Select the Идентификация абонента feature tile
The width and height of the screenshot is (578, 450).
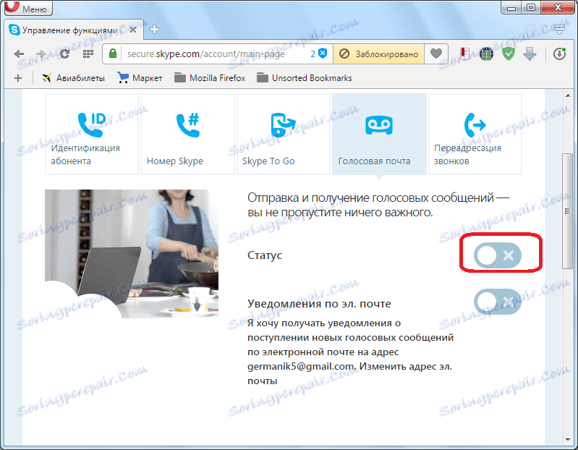(x=92, y=134)
